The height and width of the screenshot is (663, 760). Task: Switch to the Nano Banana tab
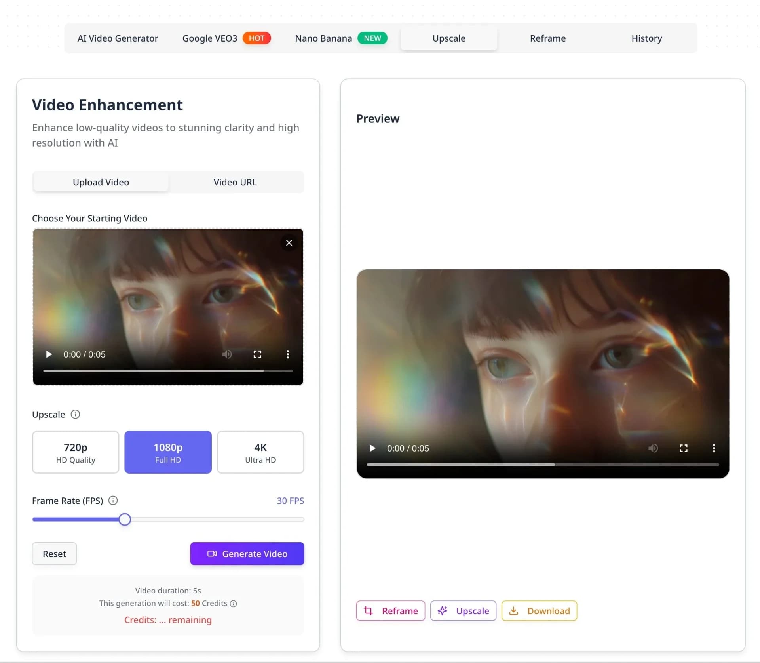coord(323,38)
